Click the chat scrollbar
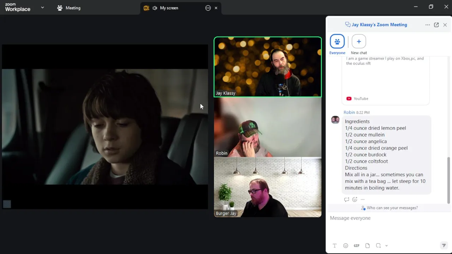The image size is (452, 254). pos(449,180)
